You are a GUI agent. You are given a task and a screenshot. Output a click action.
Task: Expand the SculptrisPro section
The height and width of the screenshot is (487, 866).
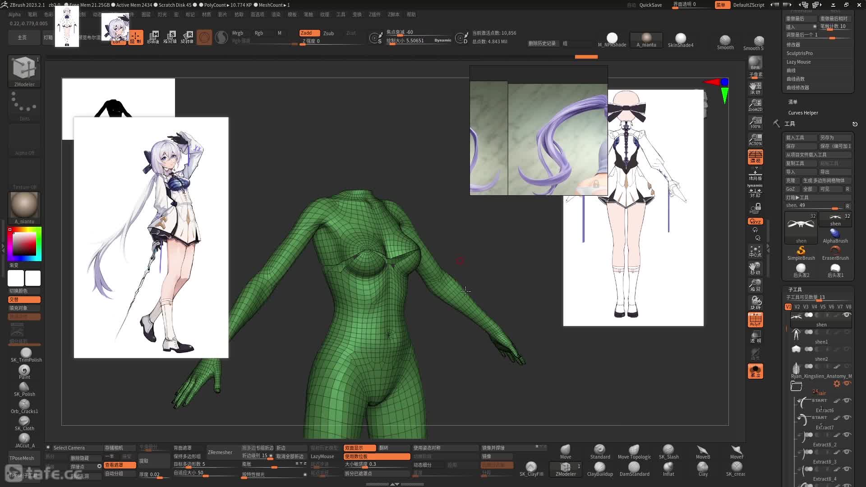point(799,53)
